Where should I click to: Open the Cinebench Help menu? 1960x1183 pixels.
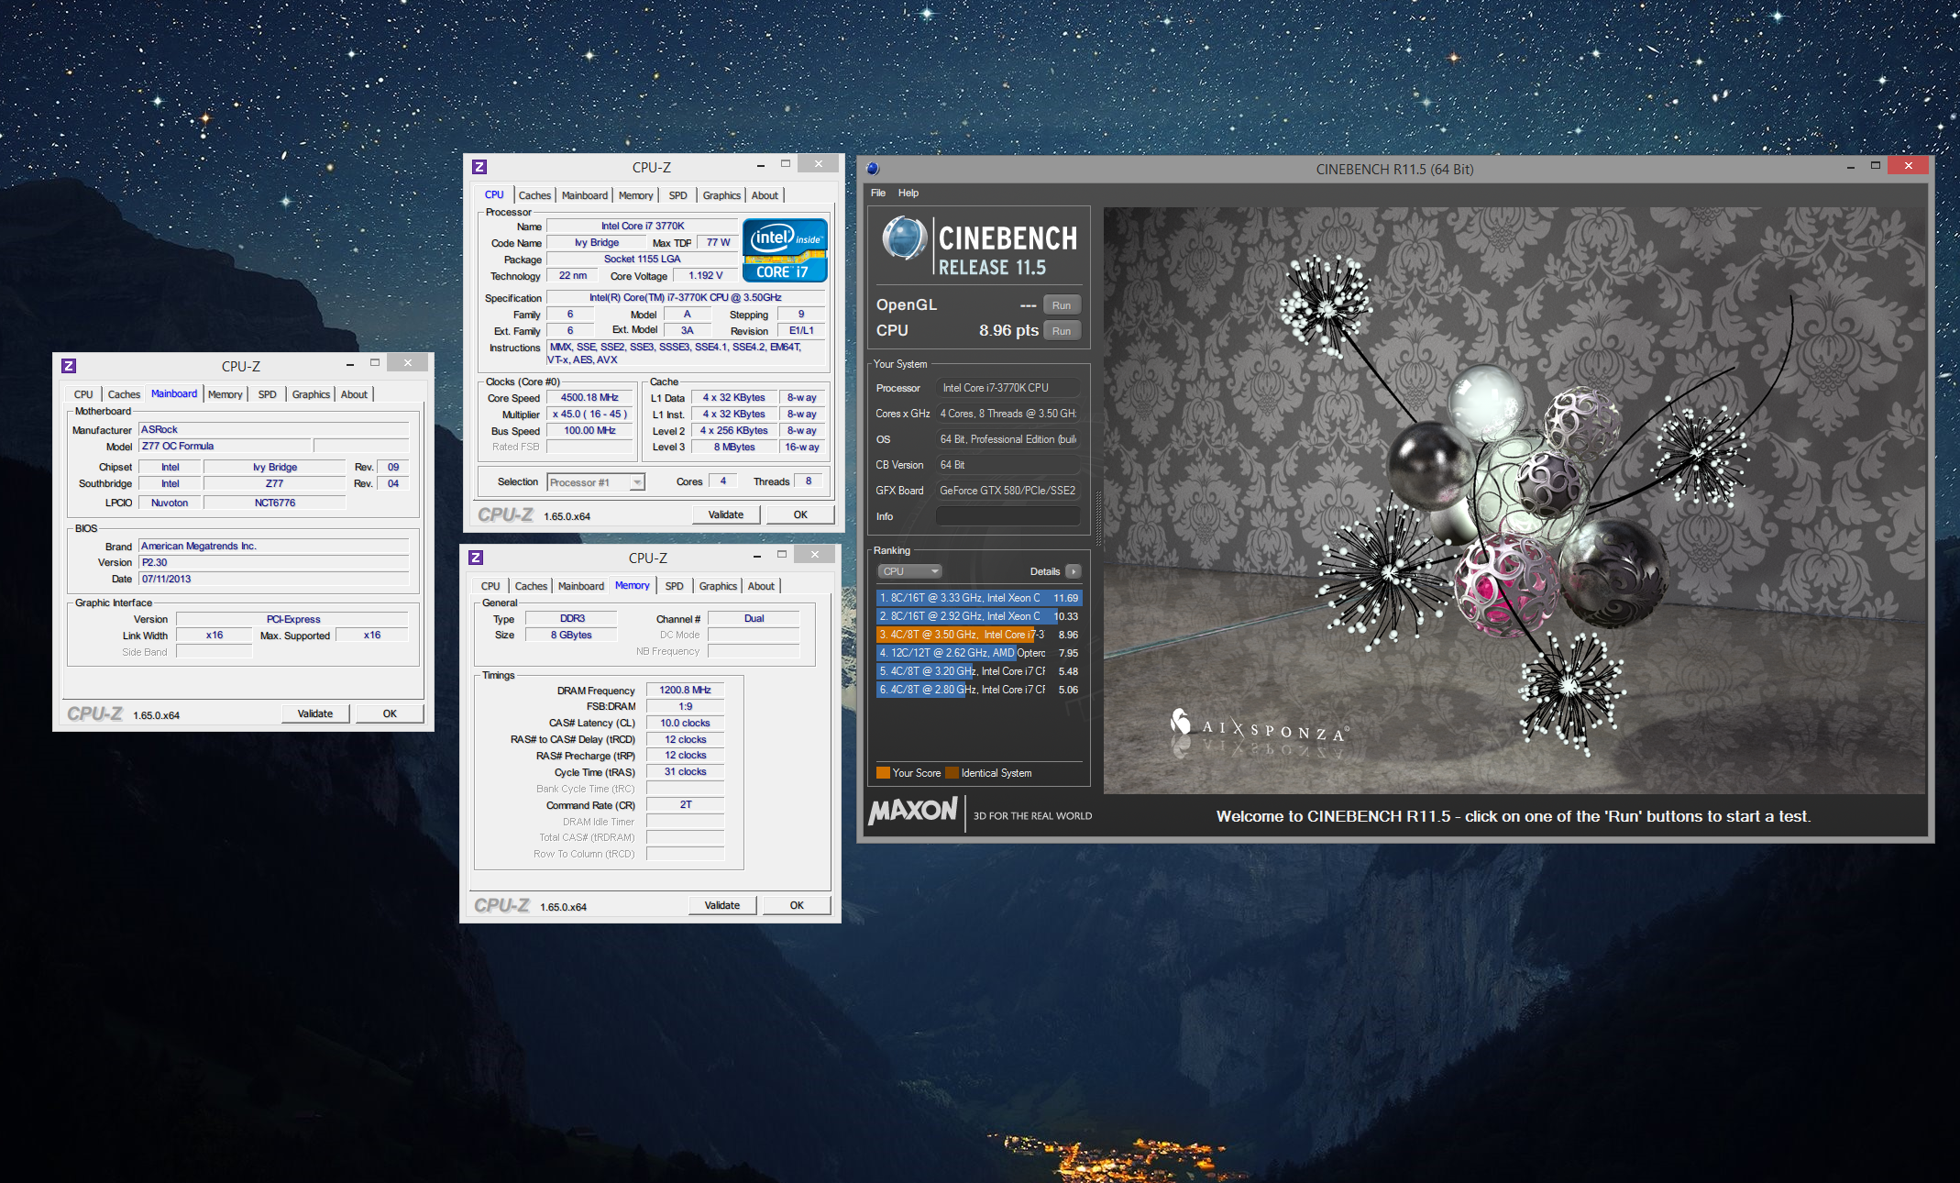[x=908, y=193]
